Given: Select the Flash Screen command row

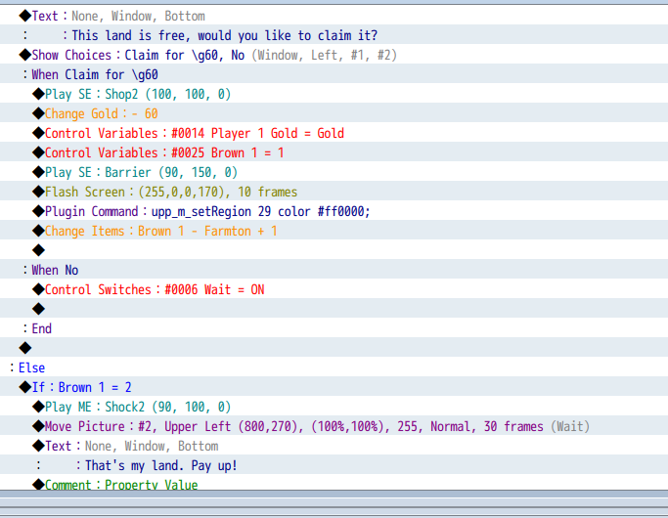Looking at the screenshot, I should 334,192.
